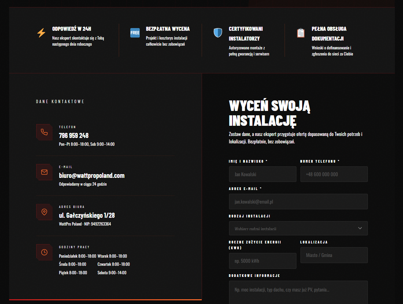Click the Wyceń swoją instalację heading
The image size is (403, 304).
pos(270,113)
